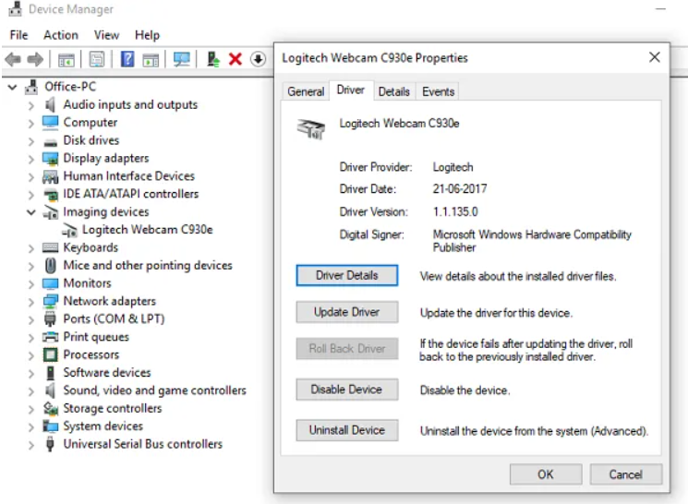Expand Ports (COM & LPT) chevron
This screenshot has width=688, height=504.
pos(30,319)
